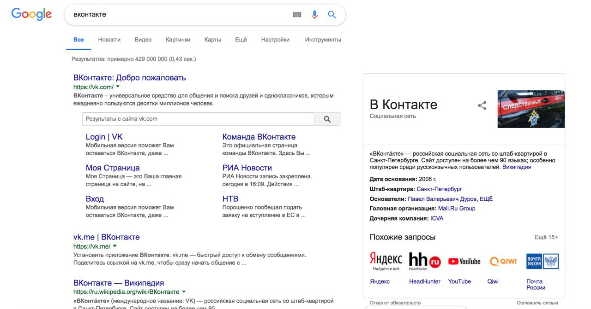
Task: Click the https://ru.wikipedia.org/wiki/ВКонтакте URL
Action: pos(126,292)
